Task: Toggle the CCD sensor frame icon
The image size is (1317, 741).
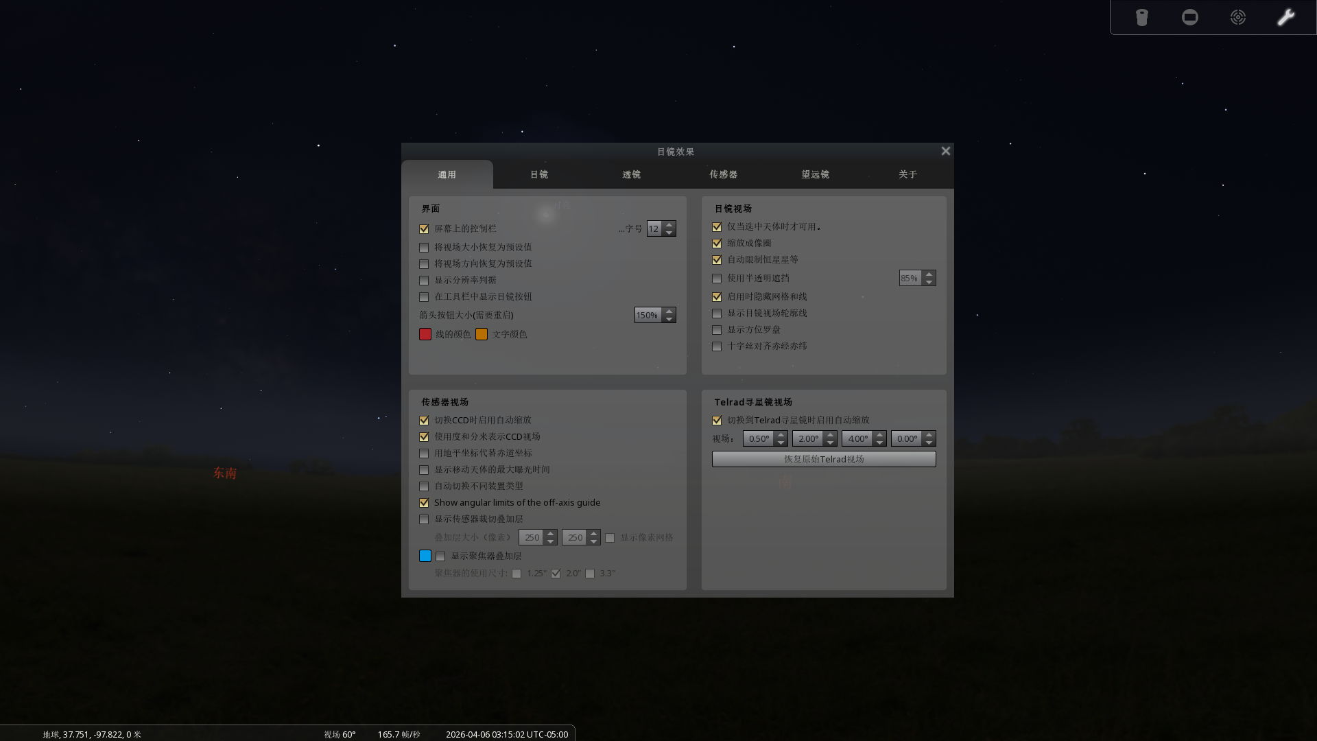Action: [x=1189, y=17]
